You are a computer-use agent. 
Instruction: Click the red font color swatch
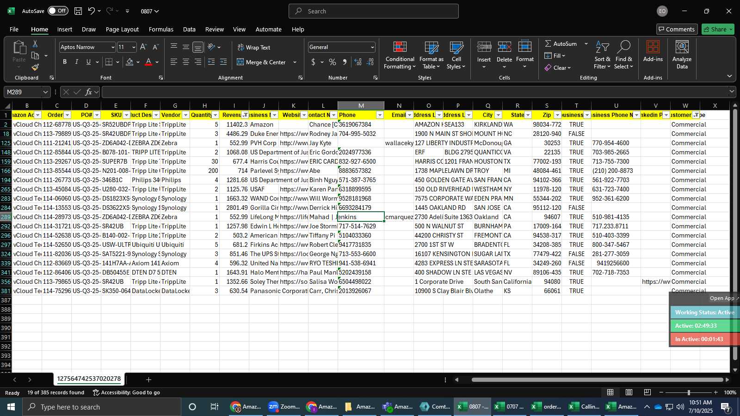click(x=148, y=62)
